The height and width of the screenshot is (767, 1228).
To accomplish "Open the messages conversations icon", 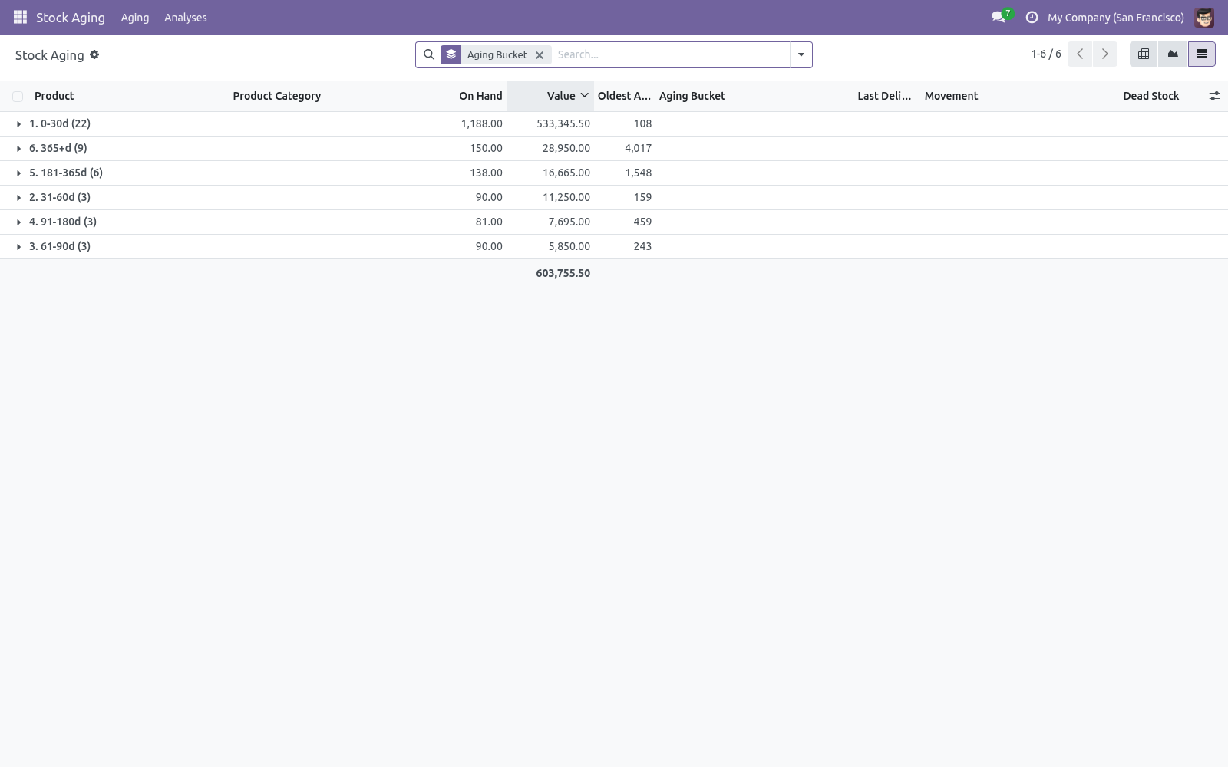I will 998,17.
